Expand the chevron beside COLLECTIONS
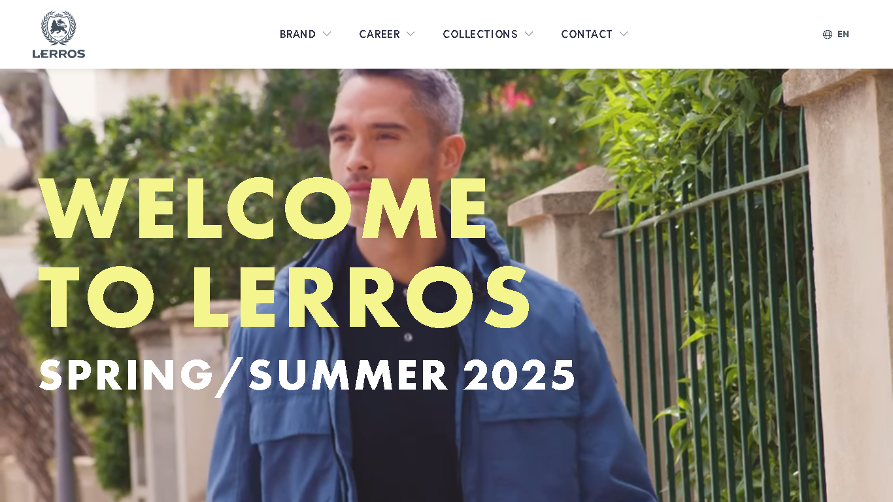The width and height of the screenshot is (893, 502). pos(529,34)
